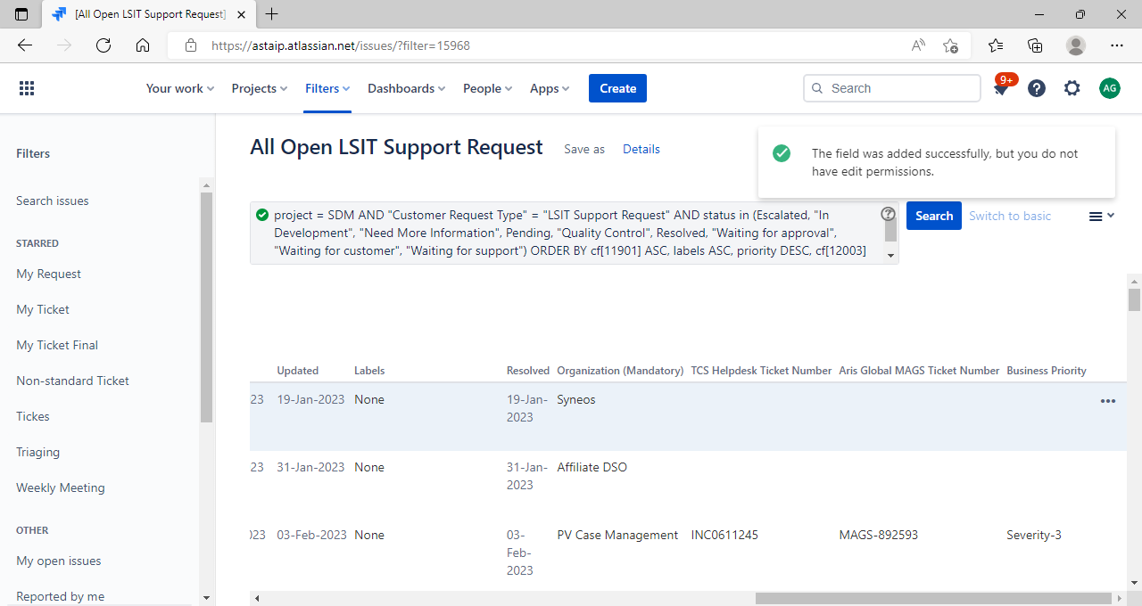The image size is (1142, 606).
Task: Open the Jira settings gear icon
Action: tap(1072, 88)
